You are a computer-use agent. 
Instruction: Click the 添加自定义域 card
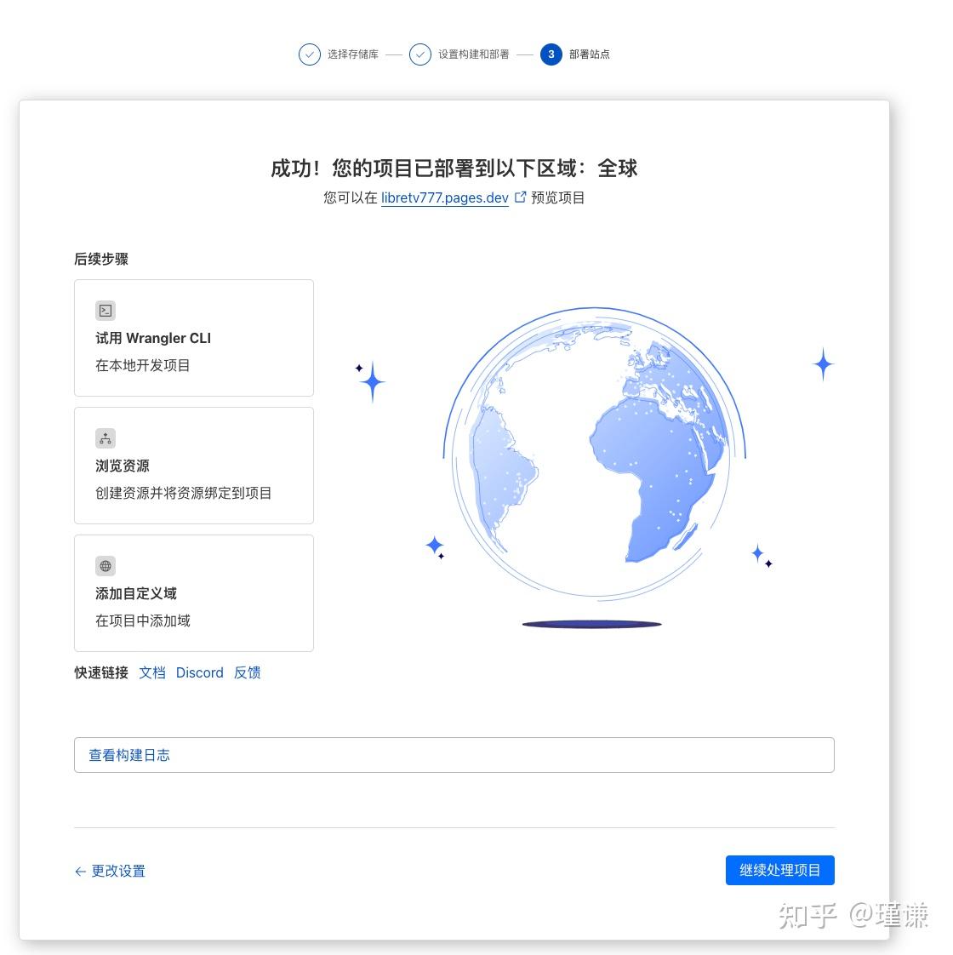(x=194, y=593)
